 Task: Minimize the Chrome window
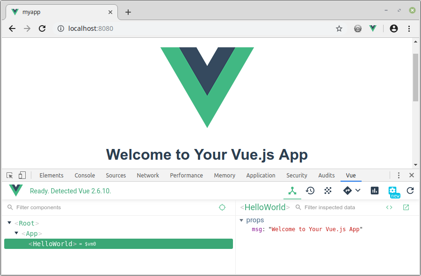pyautogui.click(x=386, y=10)
